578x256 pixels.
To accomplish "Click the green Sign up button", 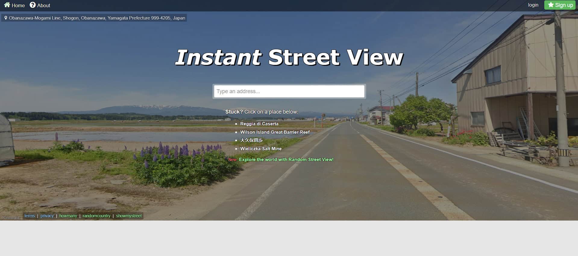I will tap(560, 5).
